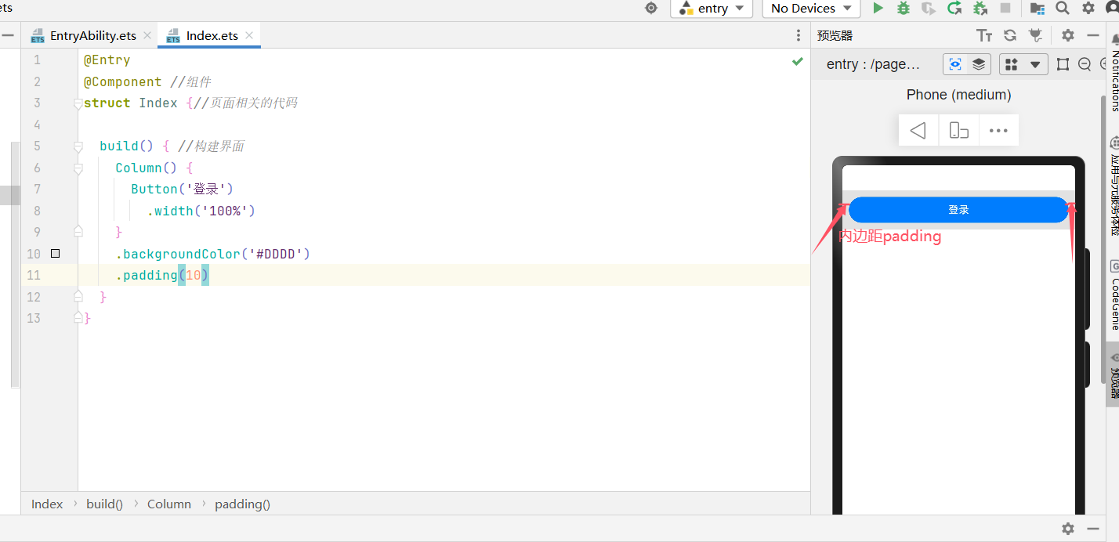This screenshot has width=1119, height=542.
Task: Select the Column breadcrumb
Action: (169, 504)
